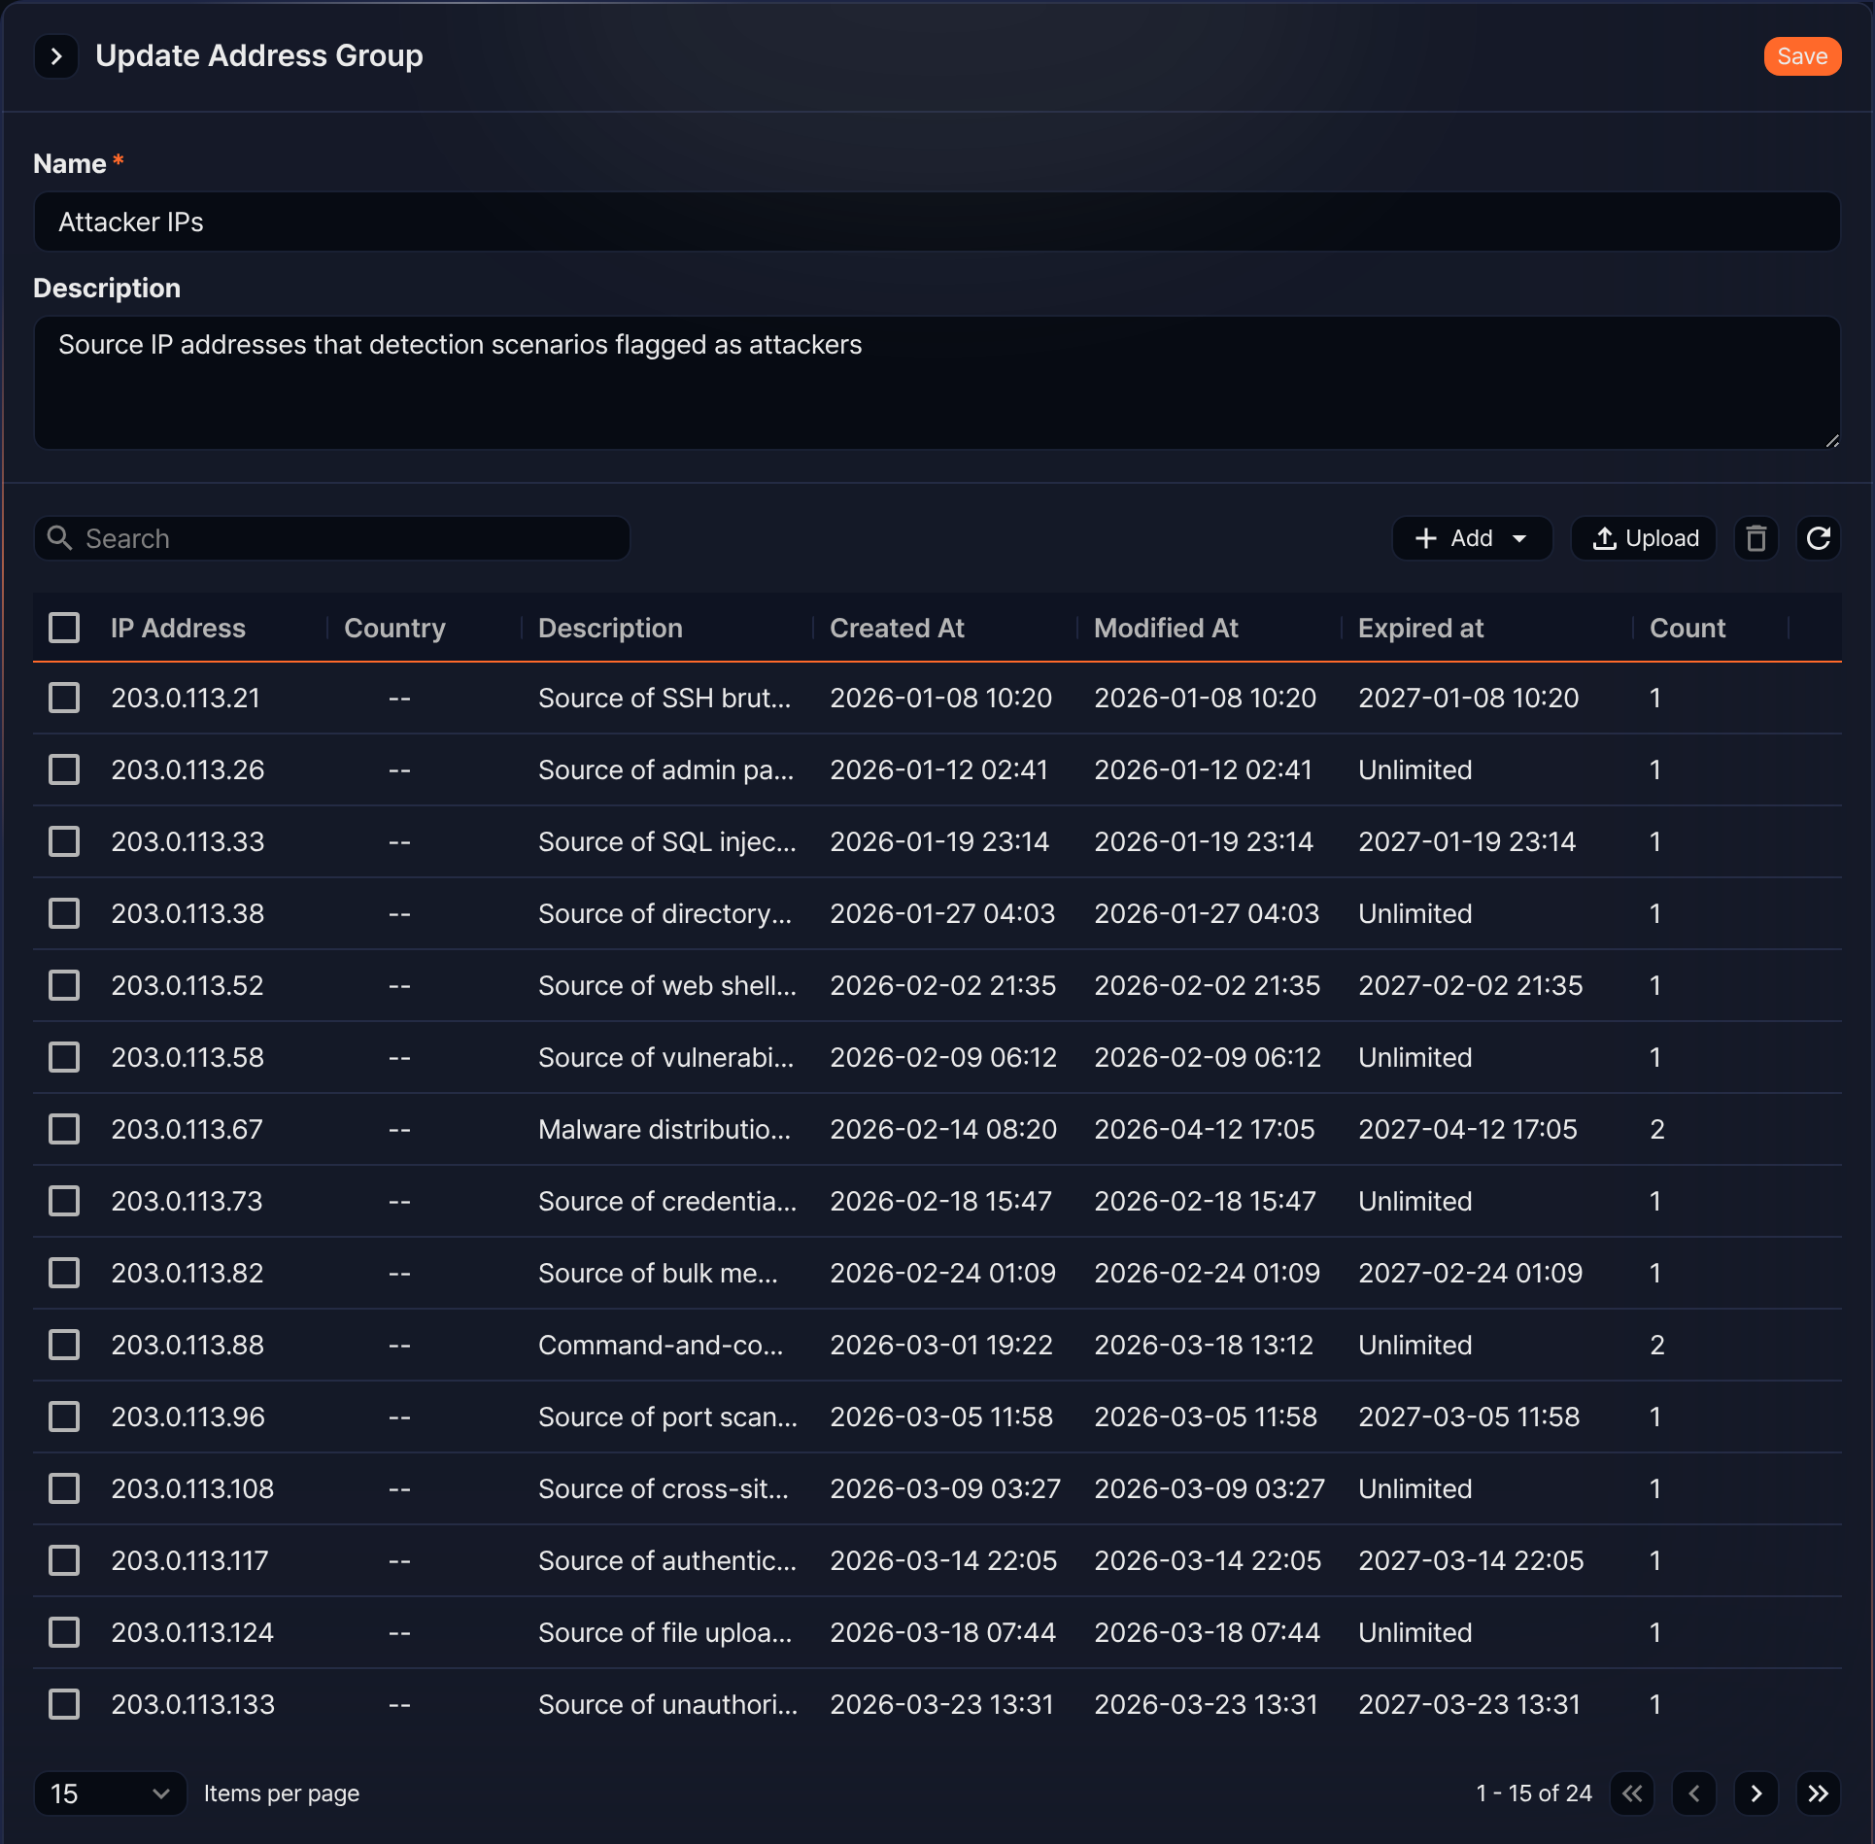Click 'Source of bulk me...' description

coord(658,1273)
